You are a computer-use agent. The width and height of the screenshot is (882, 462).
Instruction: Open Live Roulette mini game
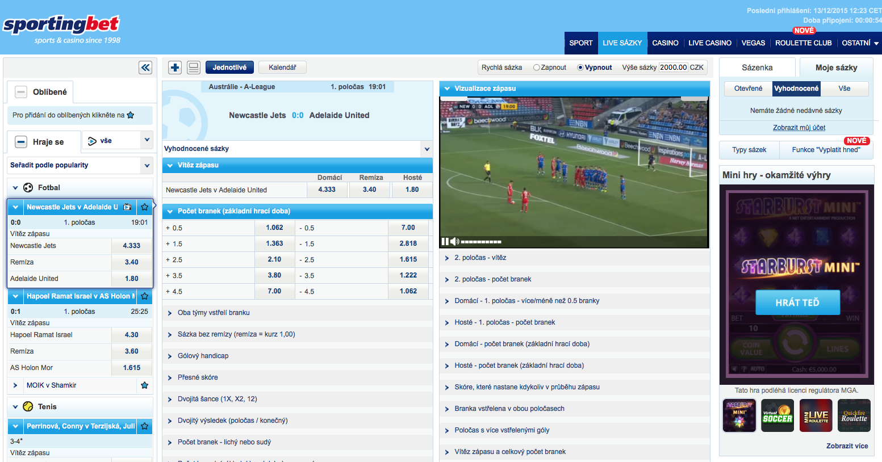(816, 415)
